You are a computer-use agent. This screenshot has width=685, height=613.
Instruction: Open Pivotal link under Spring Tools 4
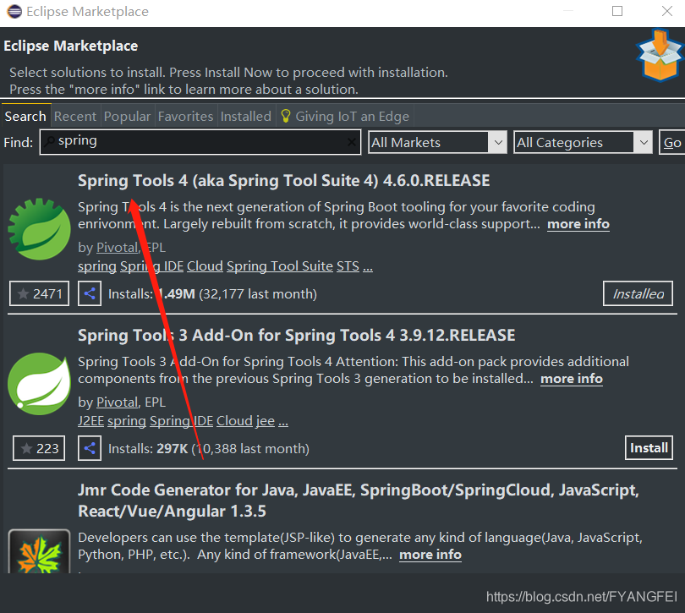point(117,248)
